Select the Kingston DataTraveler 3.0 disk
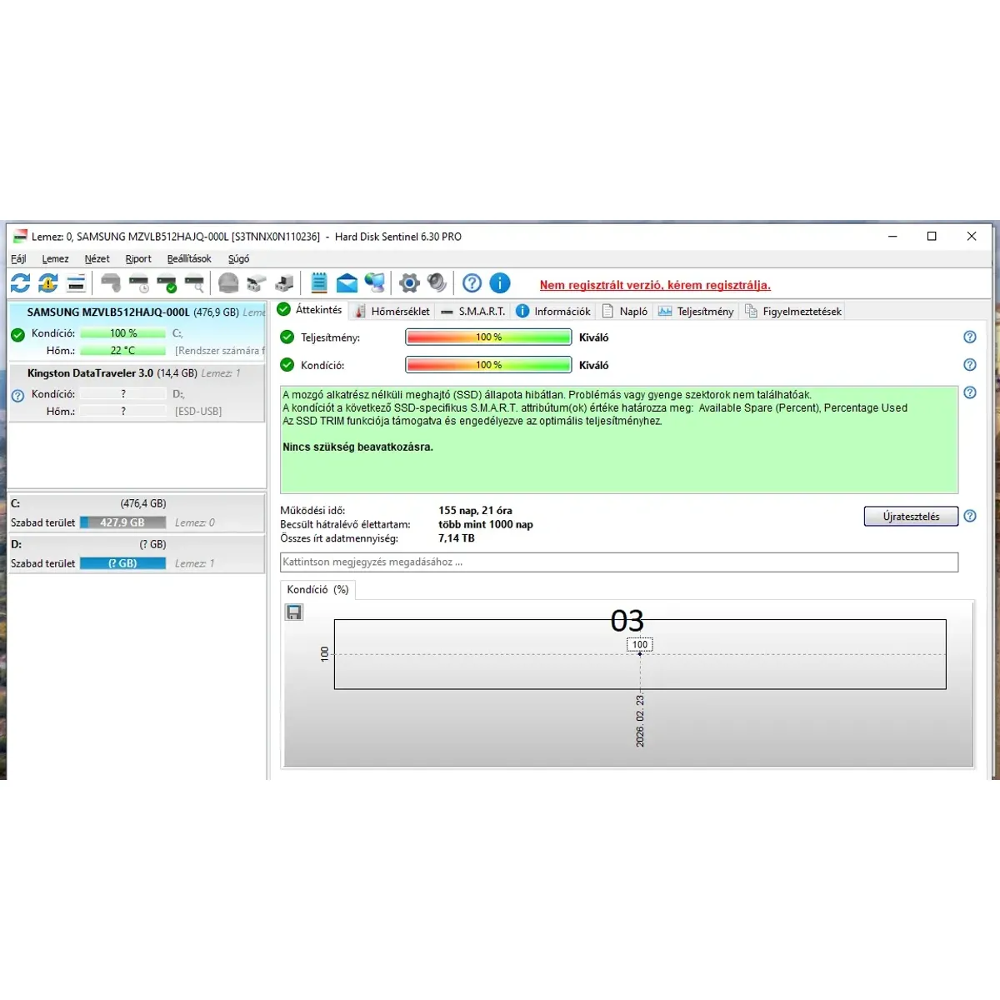 pyautogui.click(x=90, y=373)
